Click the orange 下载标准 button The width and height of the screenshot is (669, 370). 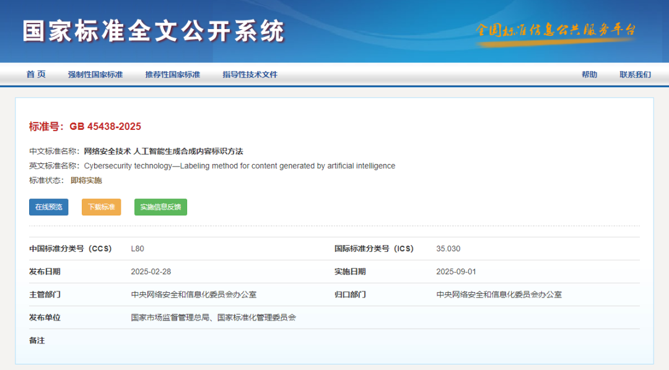pyautogui.click(x=101, y=207)
